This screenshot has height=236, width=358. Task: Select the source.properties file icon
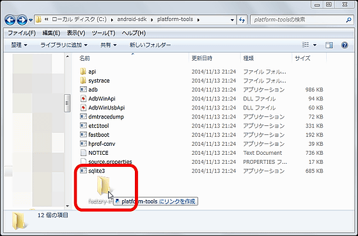point(83,162)
